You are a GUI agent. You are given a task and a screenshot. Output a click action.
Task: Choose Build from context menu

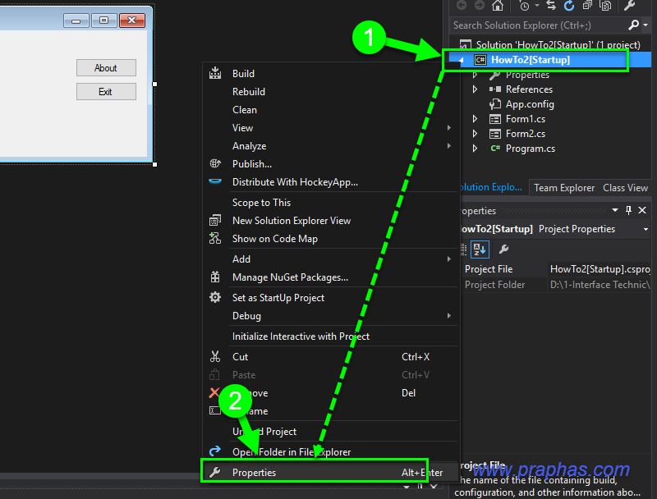pyautogui.click(x=331, y=74)
